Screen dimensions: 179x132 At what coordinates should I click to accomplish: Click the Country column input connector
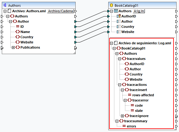point(109,27)
